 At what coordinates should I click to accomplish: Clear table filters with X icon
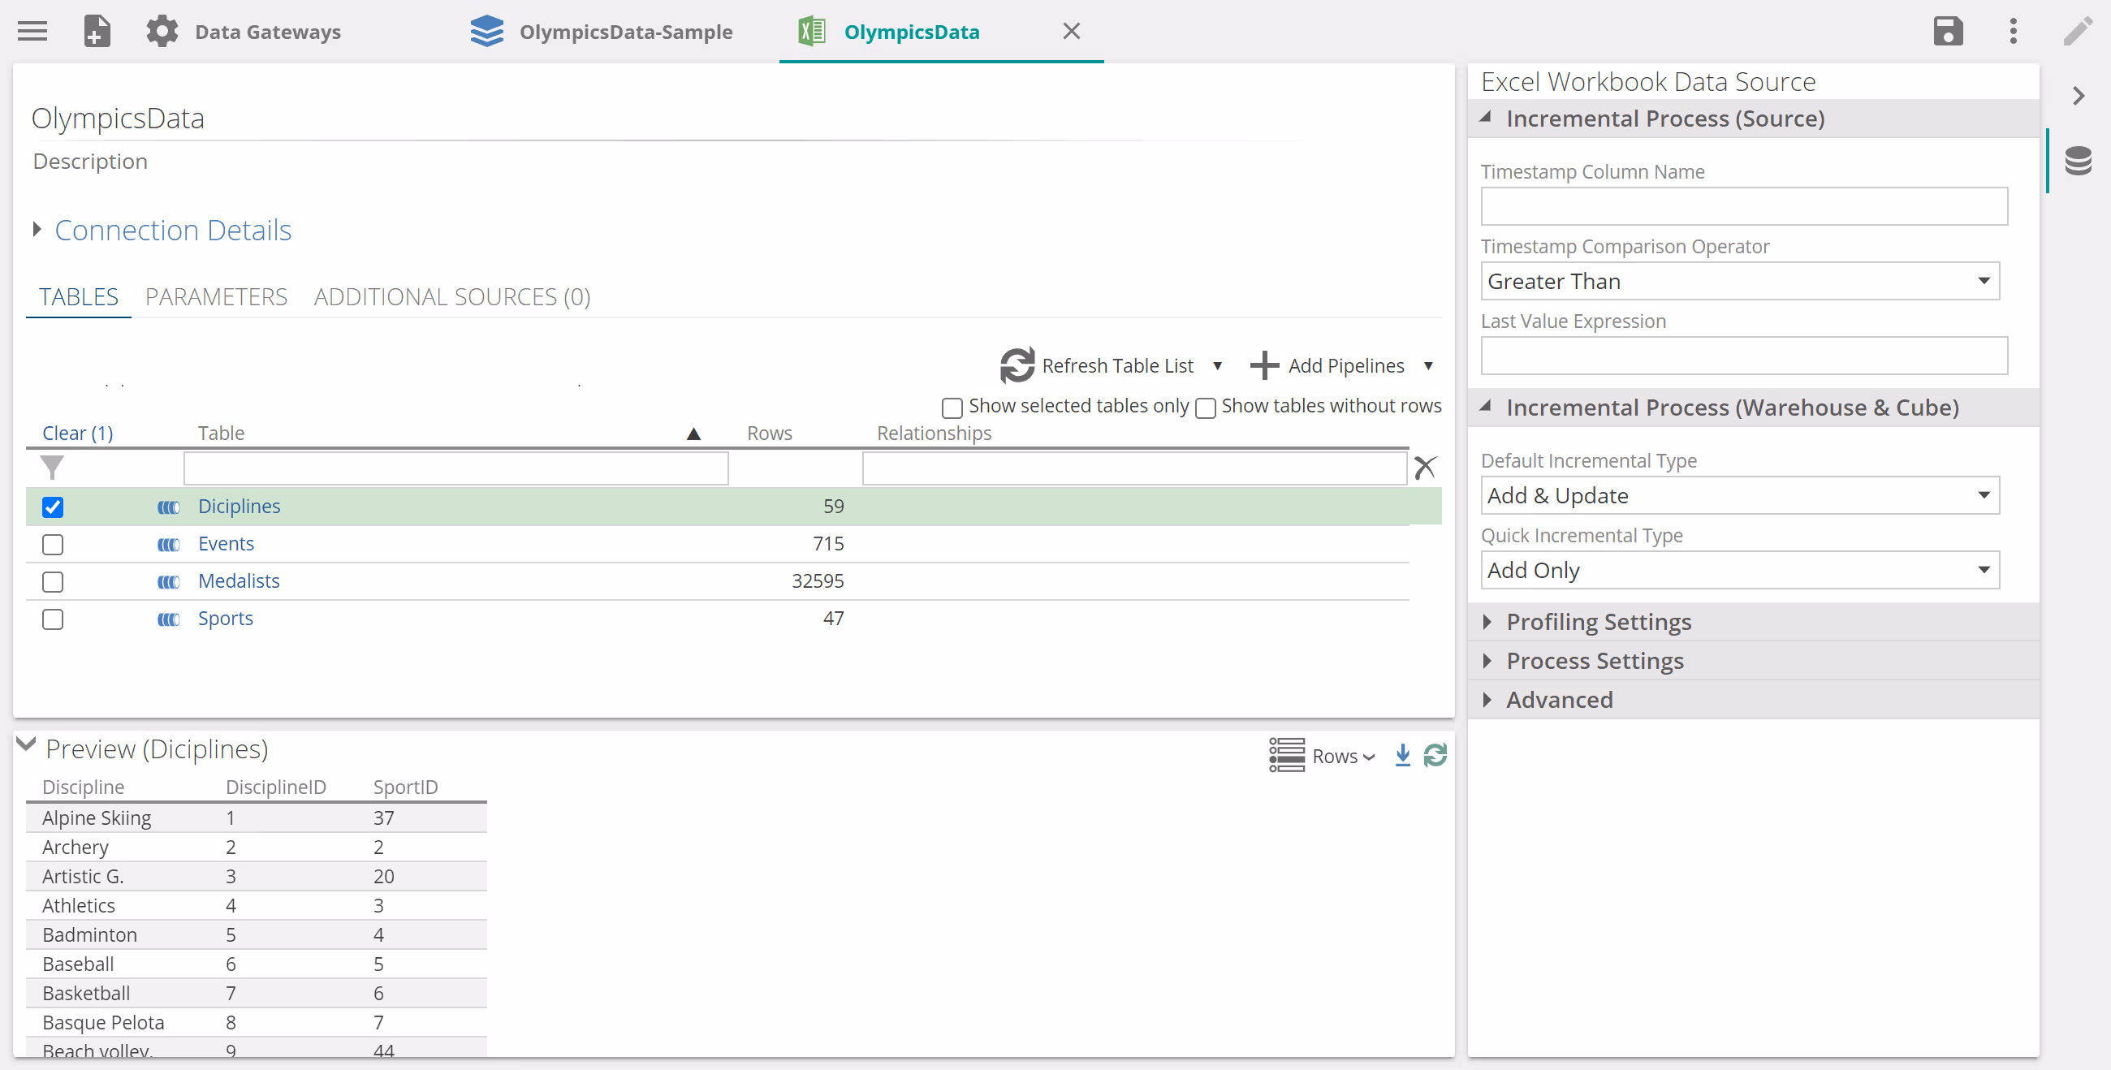pyautogui.click(x=1424, y=467)
